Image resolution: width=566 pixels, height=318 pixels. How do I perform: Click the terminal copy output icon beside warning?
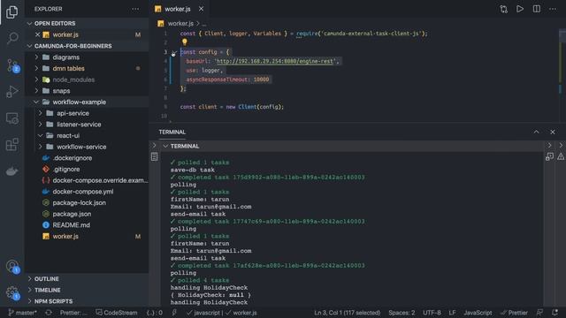pyautogui.click(x=549, y=156)
